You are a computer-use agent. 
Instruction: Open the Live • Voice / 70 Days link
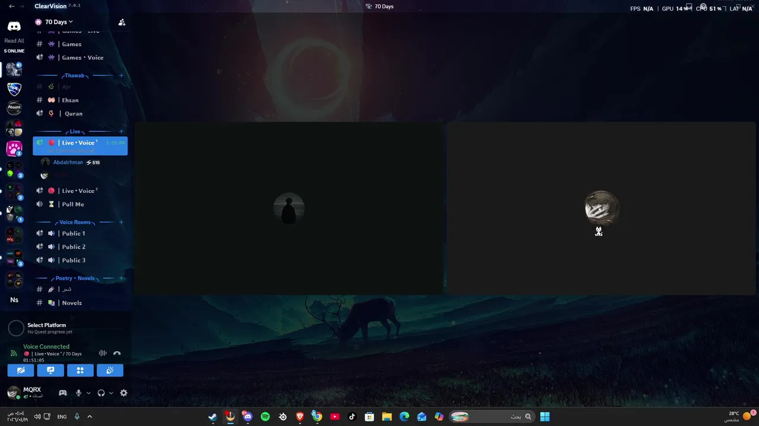pos(52,354)
